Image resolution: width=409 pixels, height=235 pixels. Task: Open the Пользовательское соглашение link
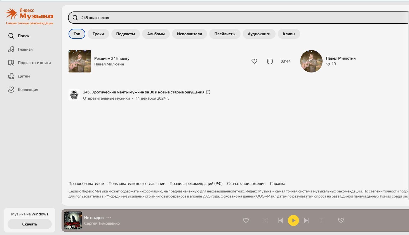[x=137, y=184]
